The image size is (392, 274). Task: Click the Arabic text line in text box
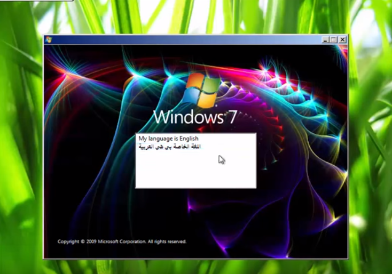click(169, 147)
